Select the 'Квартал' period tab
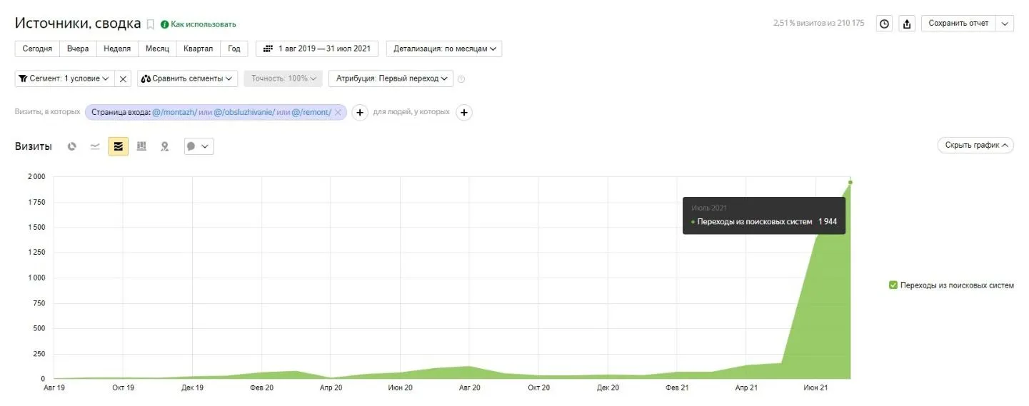Viewport: 1029px width, 406px height. point(198,49)
